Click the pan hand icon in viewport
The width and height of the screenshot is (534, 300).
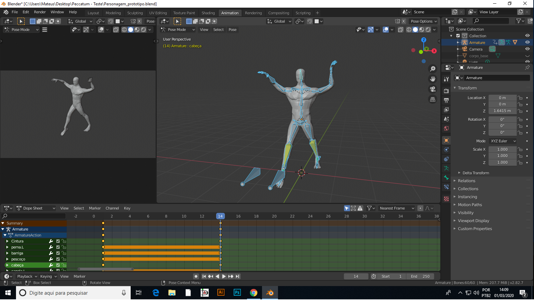433,79
